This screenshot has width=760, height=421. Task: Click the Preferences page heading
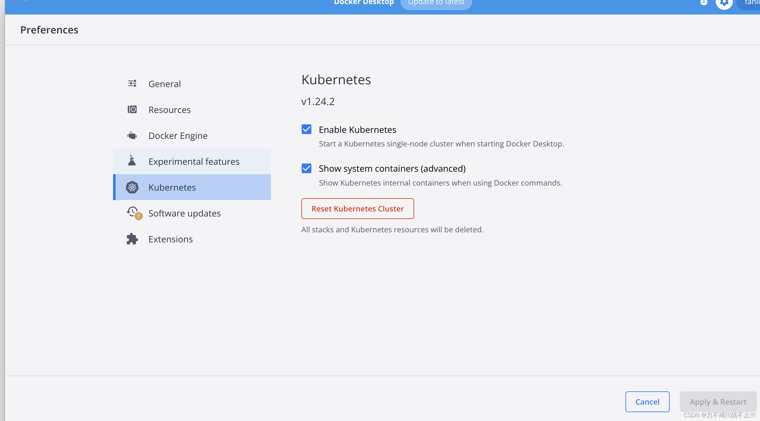(x=49, y=30)
